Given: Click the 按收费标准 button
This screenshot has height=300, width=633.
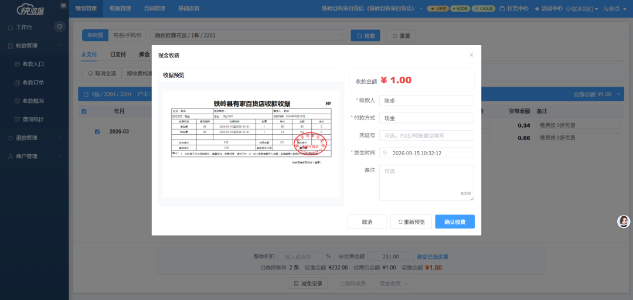Looking at the screenshot, I should point(139,73).
